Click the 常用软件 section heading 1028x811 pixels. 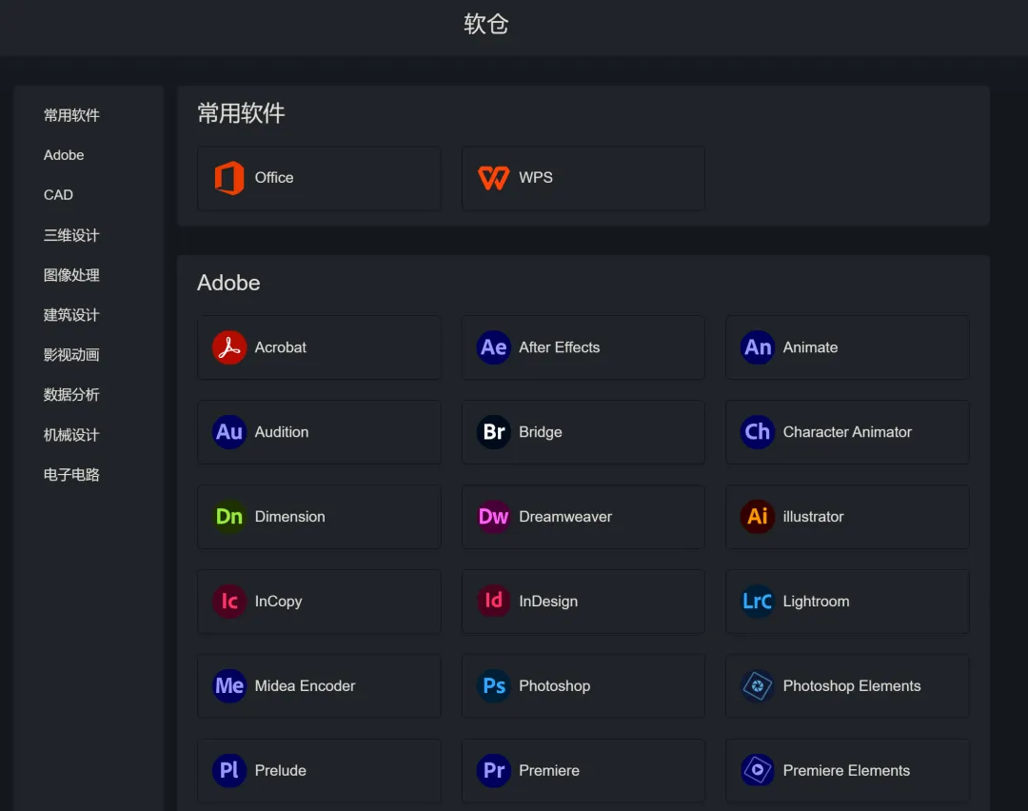click(x=241, y=113)
